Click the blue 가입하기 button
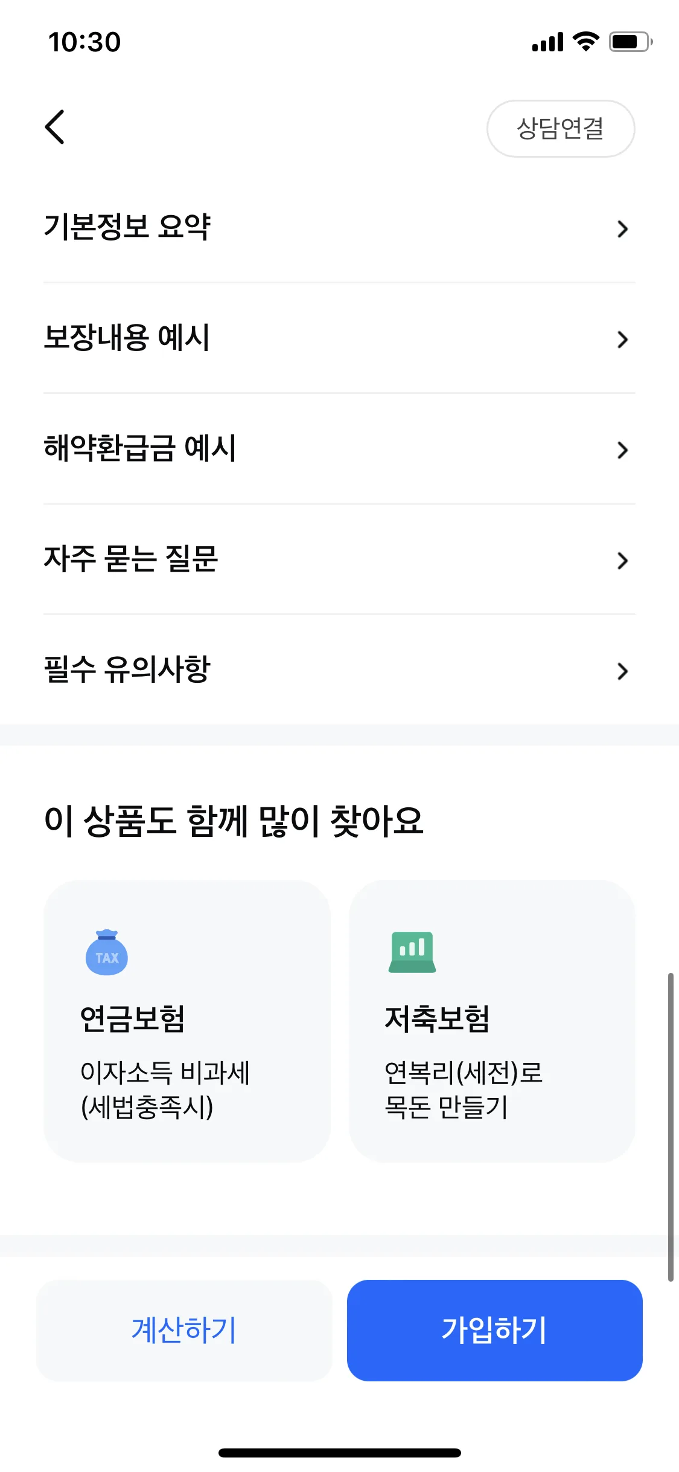Image resolution: width=679 pixels, height=1472 pixels. click(494, 1330)
